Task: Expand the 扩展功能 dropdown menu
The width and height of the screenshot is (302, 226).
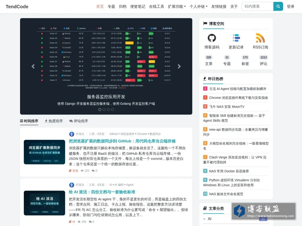Action: tap(177, 7)
